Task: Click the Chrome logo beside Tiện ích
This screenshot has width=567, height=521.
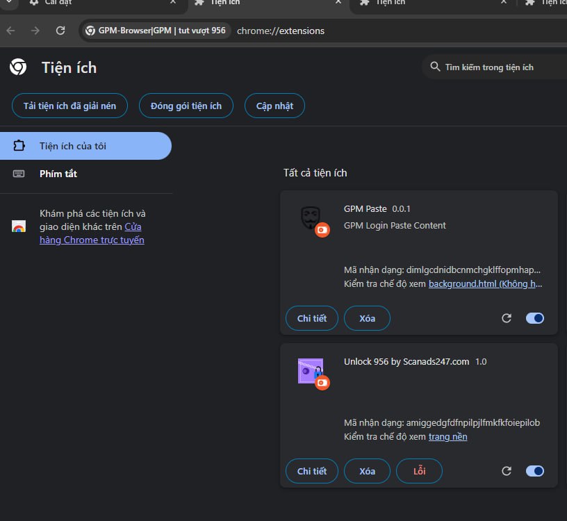Action: (18, 67)
